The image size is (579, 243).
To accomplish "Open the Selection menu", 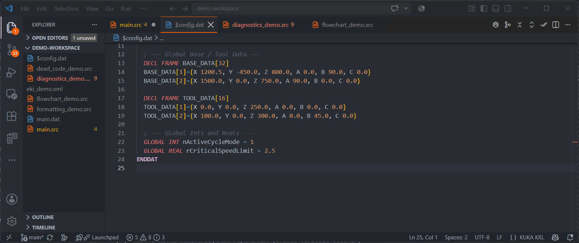I will (x=66, y=8).
